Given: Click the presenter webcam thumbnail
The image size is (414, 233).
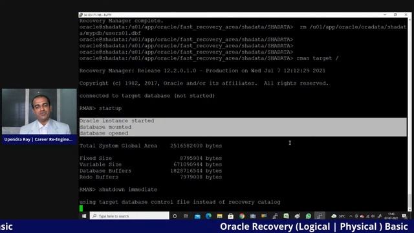Looking at the screenshot, I should point(39,111).
